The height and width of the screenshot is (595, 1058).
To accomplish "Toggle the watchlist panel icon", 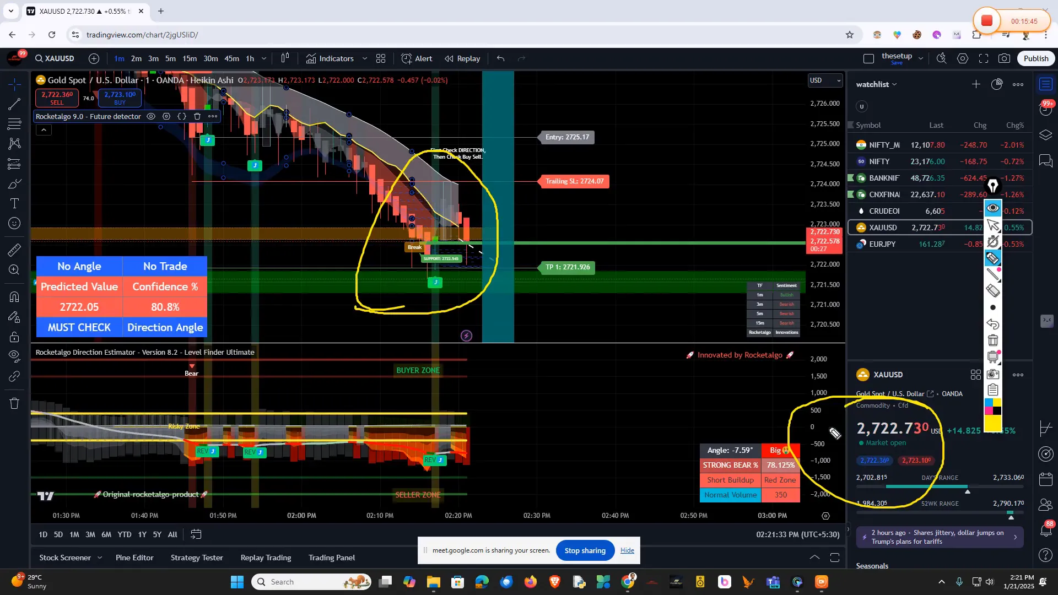I will tap(1046, 84).
